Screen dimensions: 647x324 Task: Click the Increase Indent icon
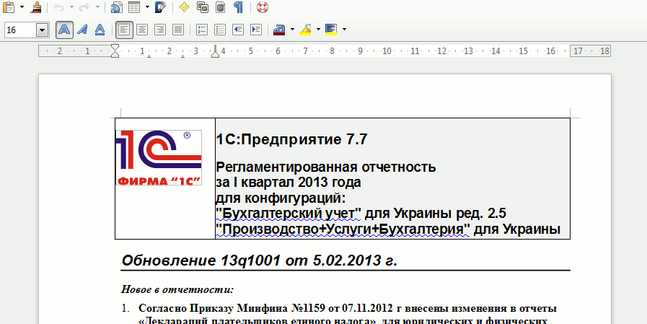coord(256,30)
